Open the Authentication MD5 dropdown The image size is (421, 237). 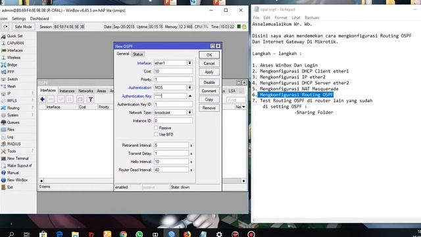coord(189,88)
